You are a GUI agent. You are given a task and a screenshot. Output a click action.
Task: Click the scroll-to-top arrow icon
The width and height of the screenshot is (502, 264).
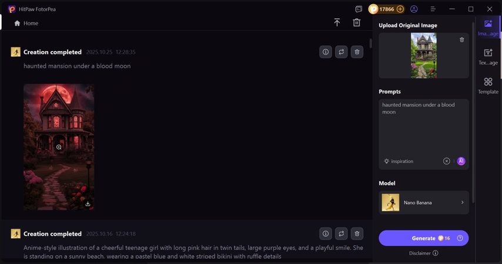click(337, 22)
